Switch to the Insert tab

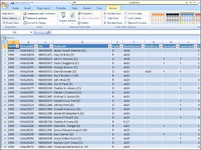coord(28,8)
